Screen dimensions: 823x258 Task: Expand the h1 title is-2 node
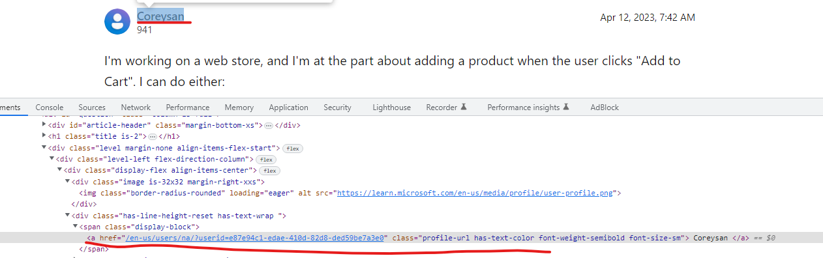pyautogui.click(x=44, y=136)
